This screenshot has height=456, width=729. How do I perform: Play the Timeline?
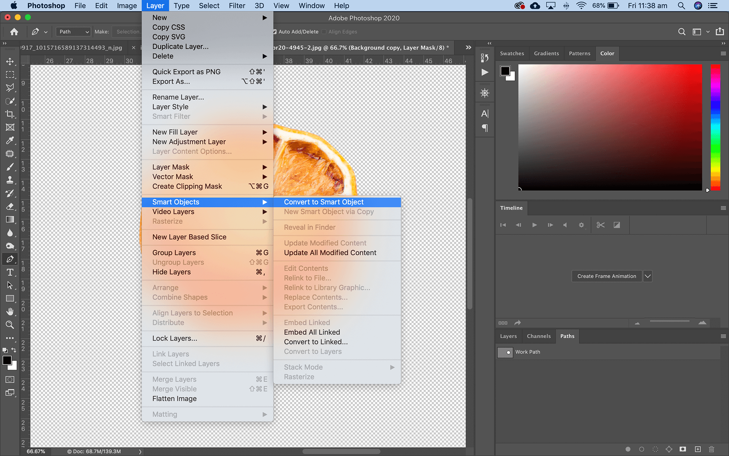[x=534, y=225]
